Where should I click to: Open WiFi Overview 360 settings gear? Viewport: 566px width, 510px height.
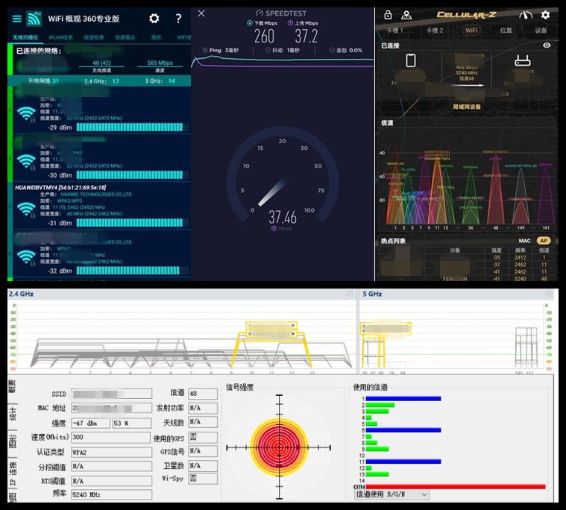coord(154,19)
